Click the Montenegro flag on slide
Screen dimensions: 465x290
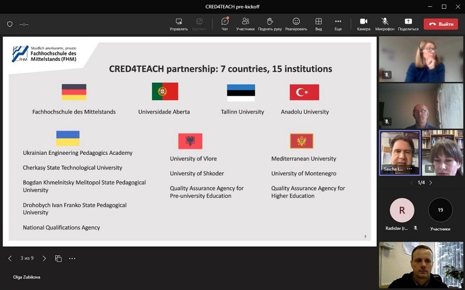(x=302, y=141)
